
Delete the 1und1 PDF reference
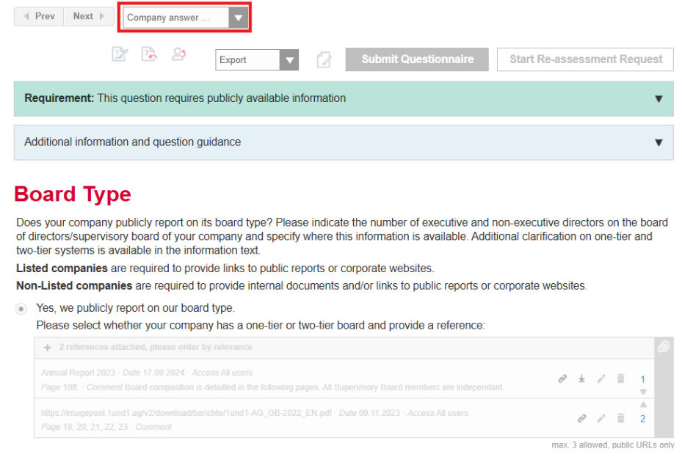pyautogui.click(x=621, y=419)
